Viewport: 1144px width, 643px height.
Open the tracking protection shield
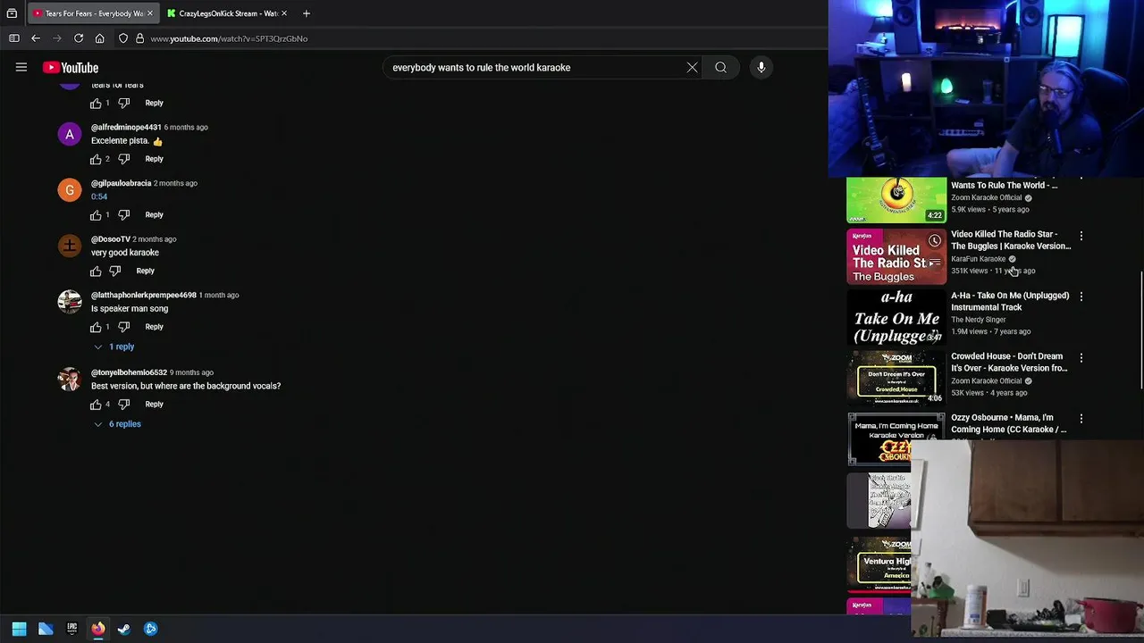click(x=123, y=38)
